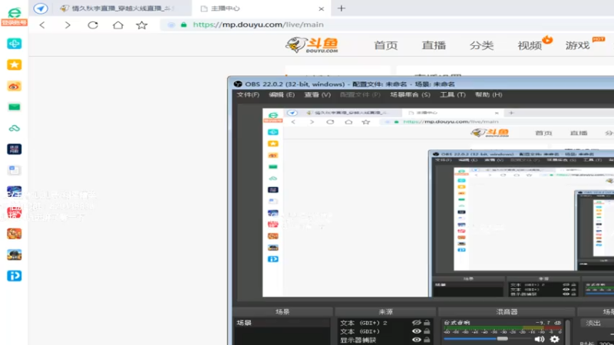The height and width of the screenshot is (345, 614).
Task: Click the blue iD-shaped sidebar icon at bottom
Action: point(14,276)
